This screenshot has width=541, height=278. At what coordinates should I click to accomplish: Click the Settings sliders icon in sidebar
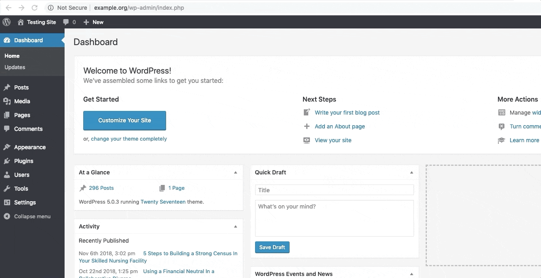7,202
